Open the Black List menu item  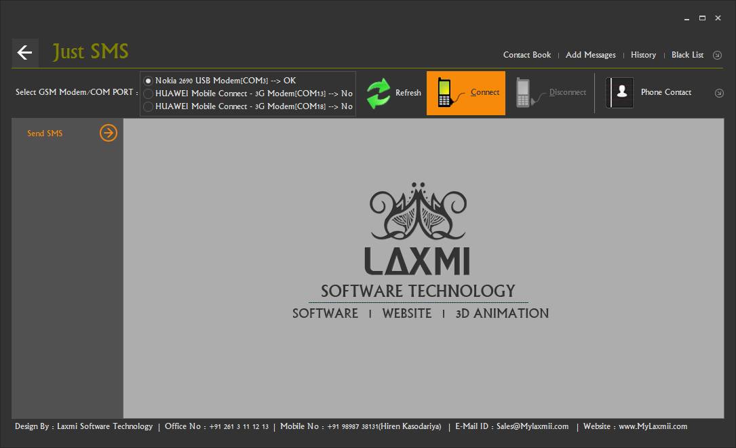(x=687, y=55)
